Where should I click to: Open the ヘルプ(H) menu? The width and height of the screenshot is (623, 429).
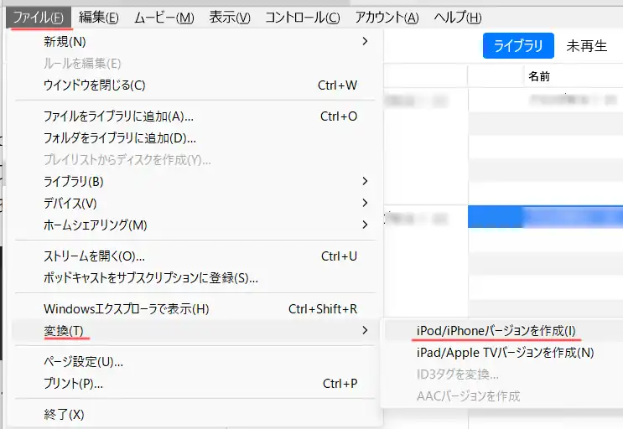[x=458, y=17]
